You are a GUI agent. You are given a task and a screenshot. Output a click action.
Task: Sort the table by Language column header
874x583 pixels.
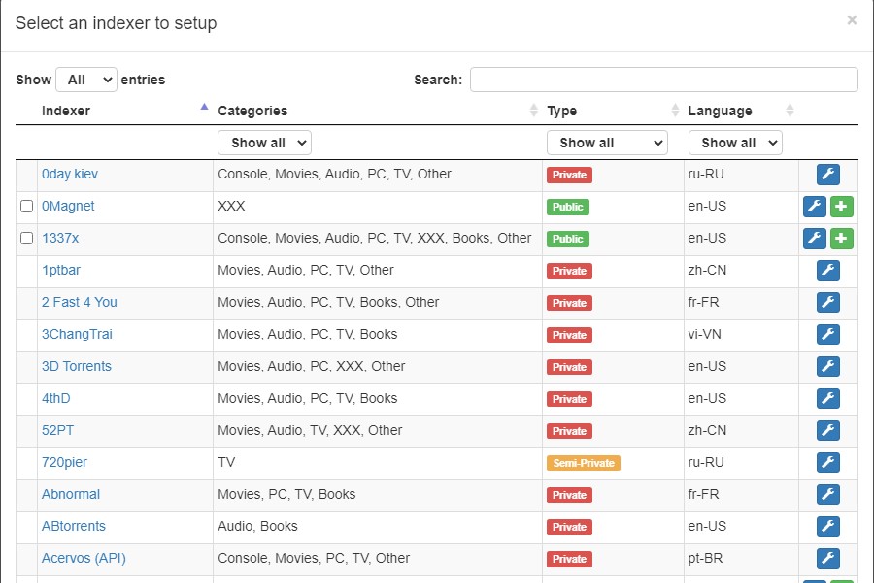click(x=720, y=111)
